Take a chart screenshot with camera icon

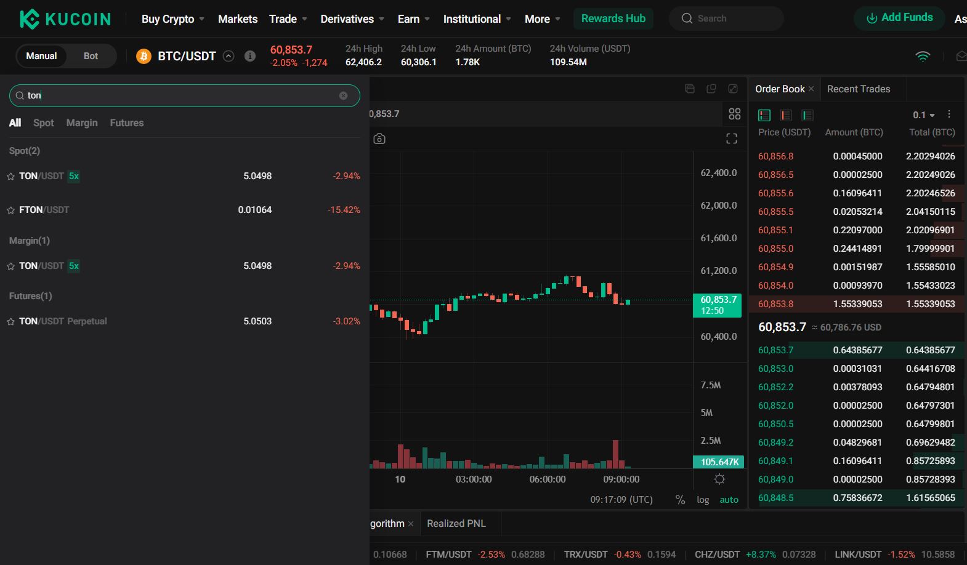(x=379, y=139)
